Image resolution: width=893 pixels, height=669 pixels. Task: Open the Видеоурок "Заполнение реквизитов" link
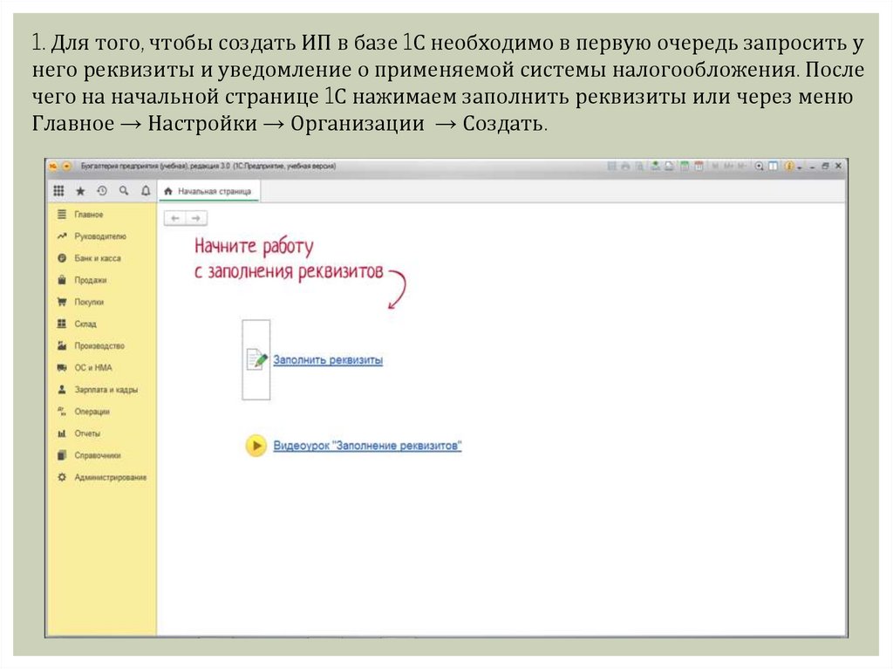367,446
